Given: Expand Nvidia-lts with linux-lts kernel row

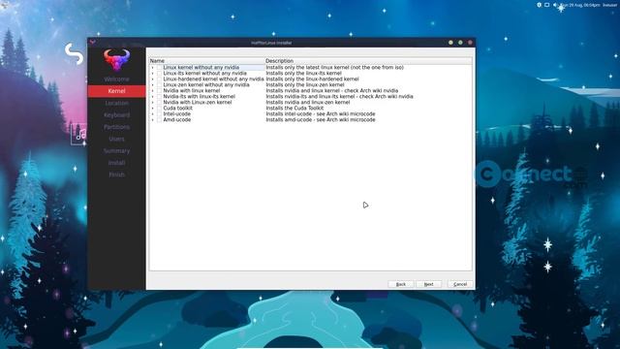Looking at the screenshot, I should click(153, 97).
